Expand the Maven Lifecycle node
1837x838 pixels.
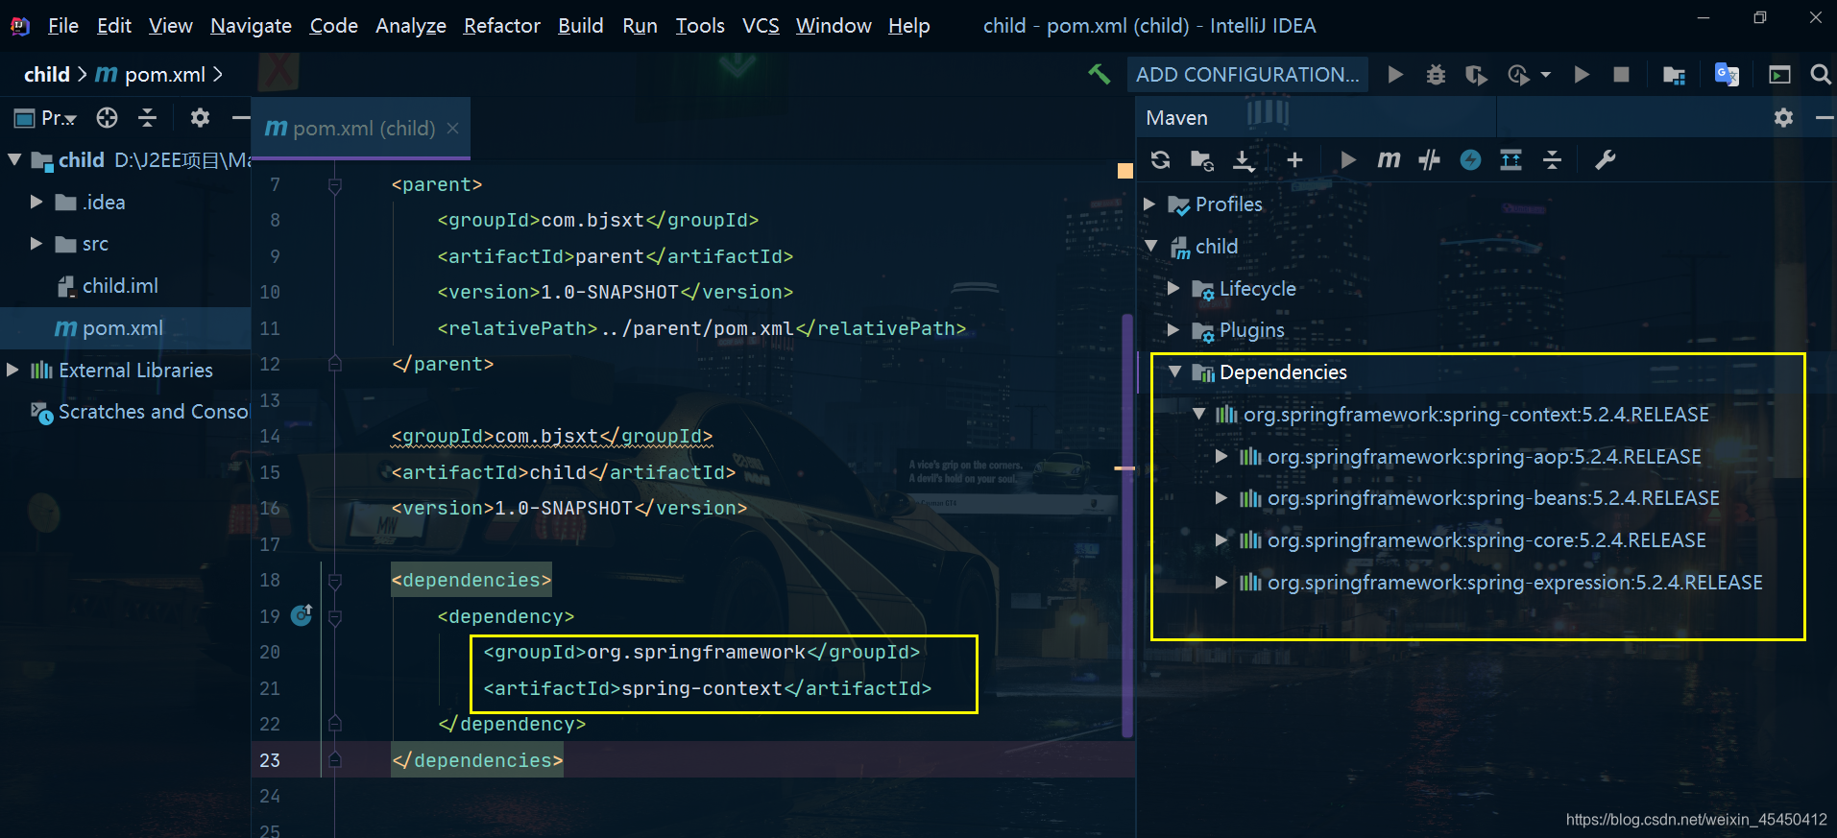click(x=1173, y=288)
